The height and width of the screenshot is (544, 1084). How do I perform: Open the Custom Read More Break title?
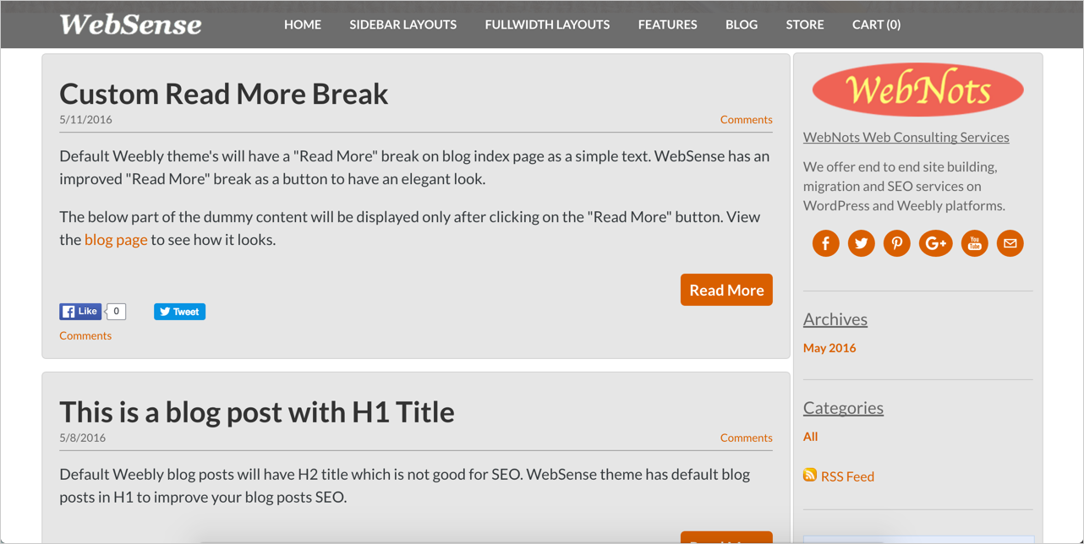click(224, 93)
